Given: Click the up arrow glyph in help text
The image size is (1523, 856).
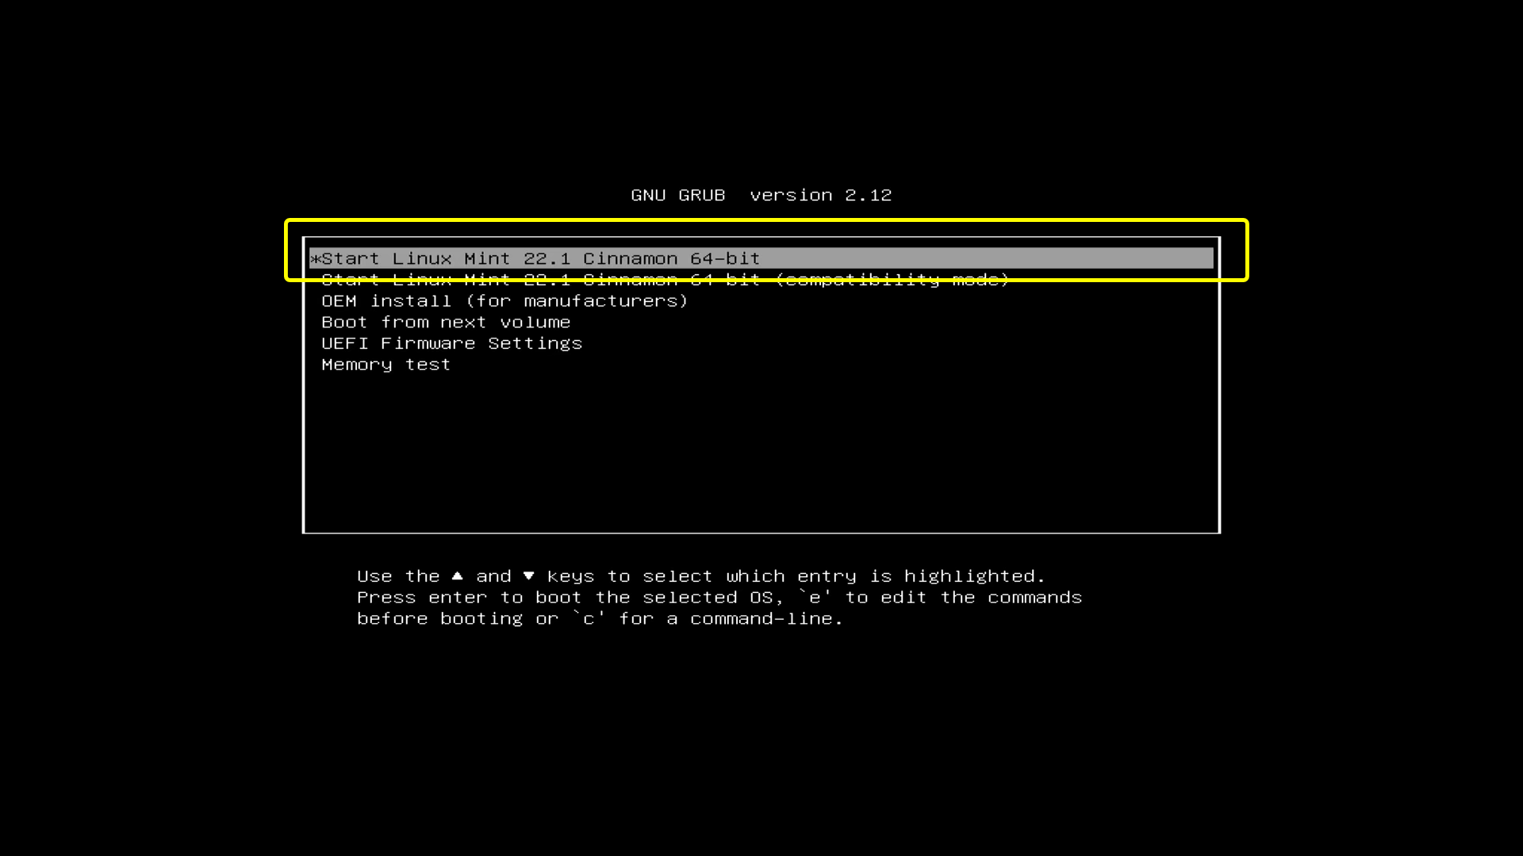Looking at the screenshot, I should [x=457, y=575].
